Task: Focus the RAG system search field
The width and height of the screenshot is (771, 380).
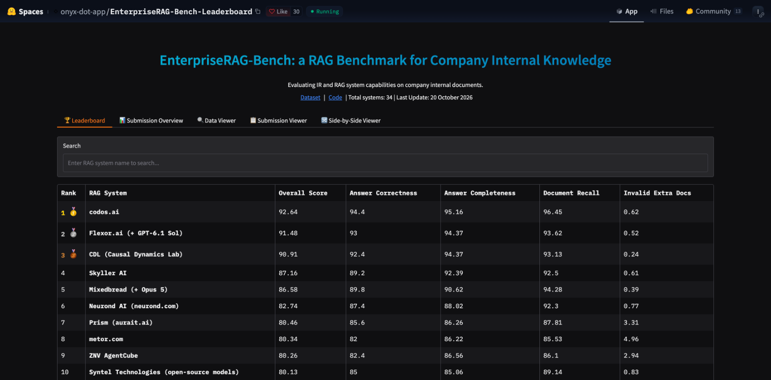Action: coord(385,163)
